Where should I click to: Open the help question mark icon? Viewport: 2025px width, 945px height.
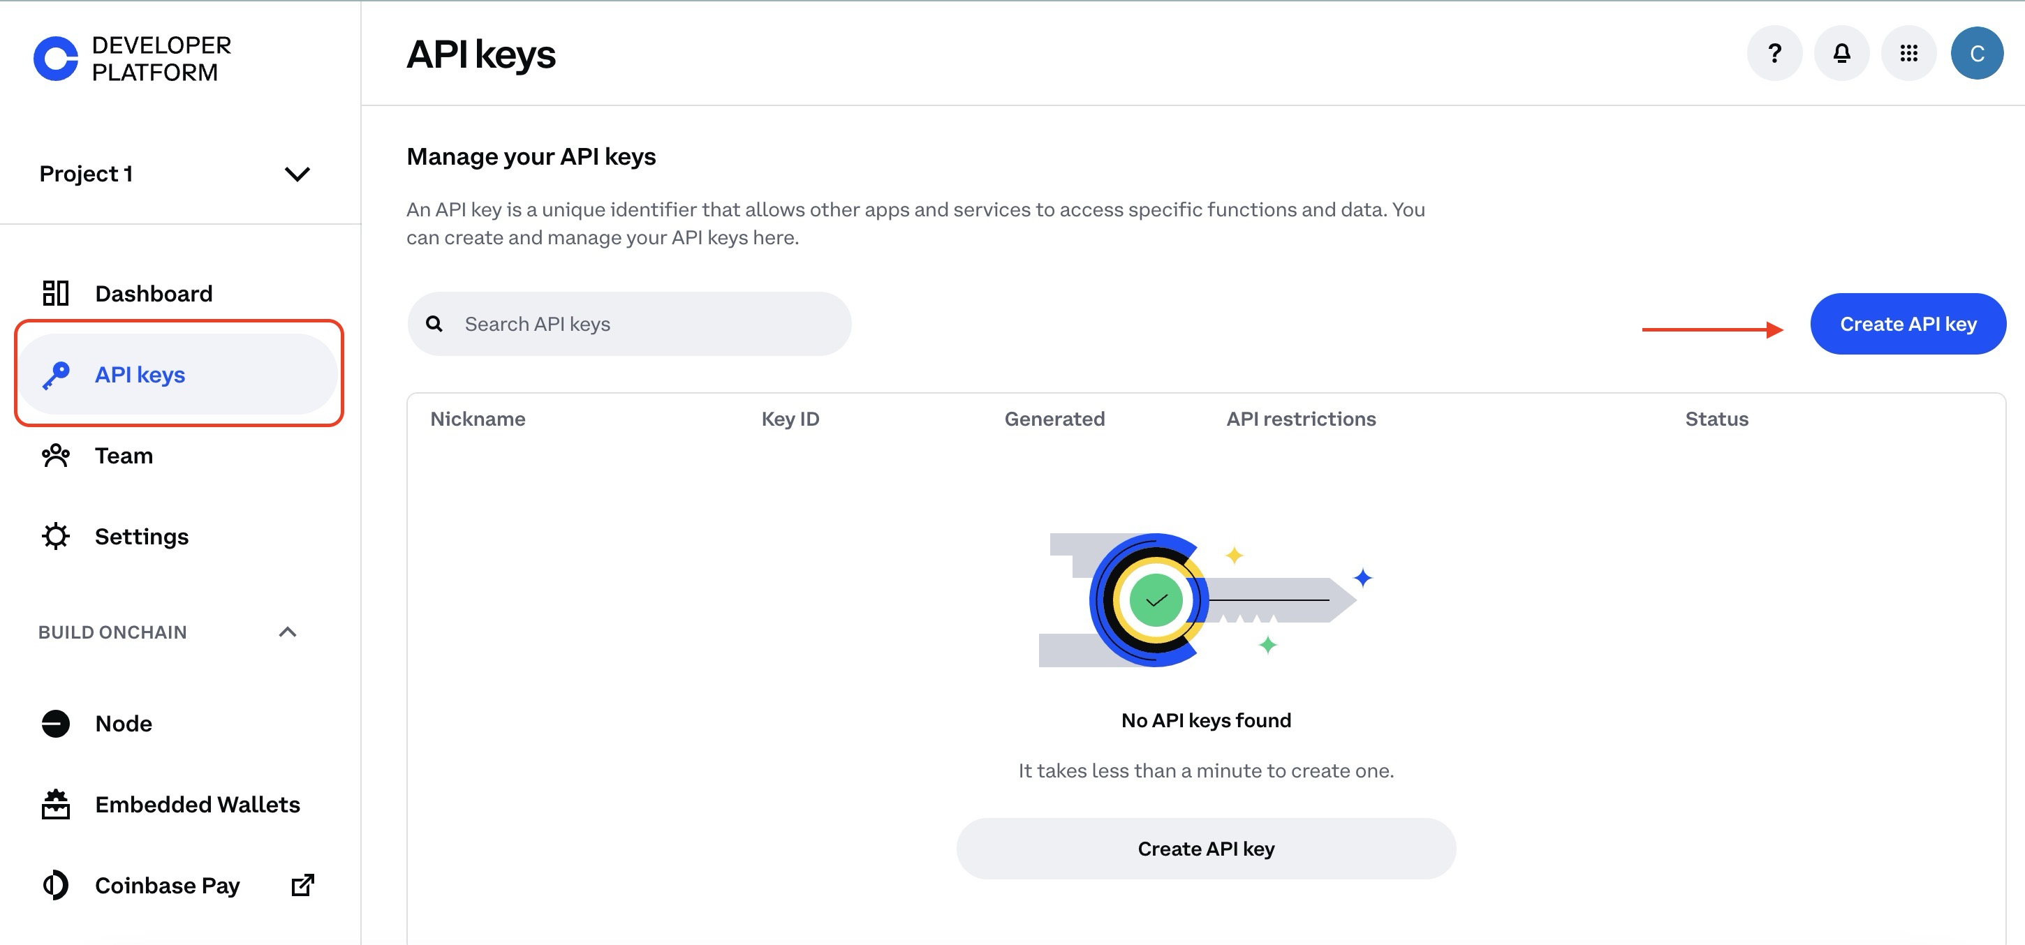pyautogui.click(x=1774, y=54)
